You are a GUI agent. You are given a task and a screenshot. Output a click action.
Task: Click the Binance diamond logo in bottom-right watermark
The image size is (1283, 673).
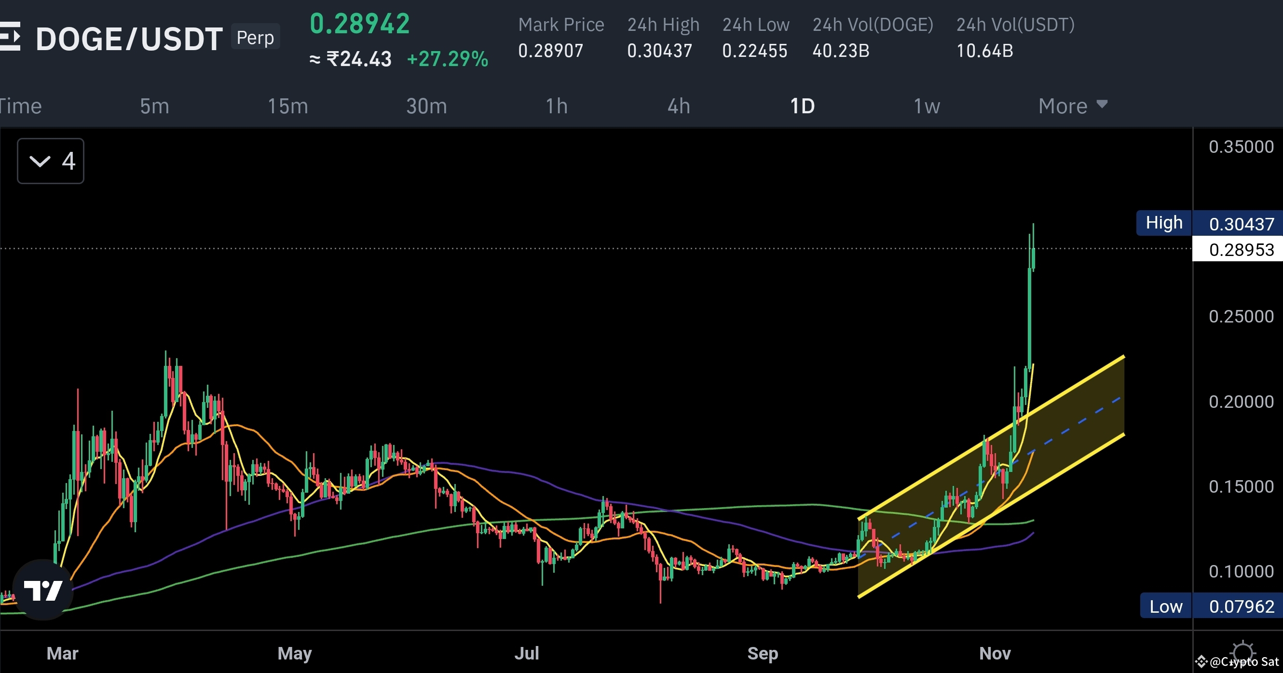1202,662
